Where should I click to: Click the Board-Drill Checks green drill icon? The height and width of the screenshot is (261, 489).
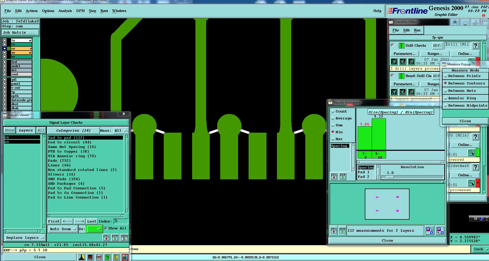[401, 76]
